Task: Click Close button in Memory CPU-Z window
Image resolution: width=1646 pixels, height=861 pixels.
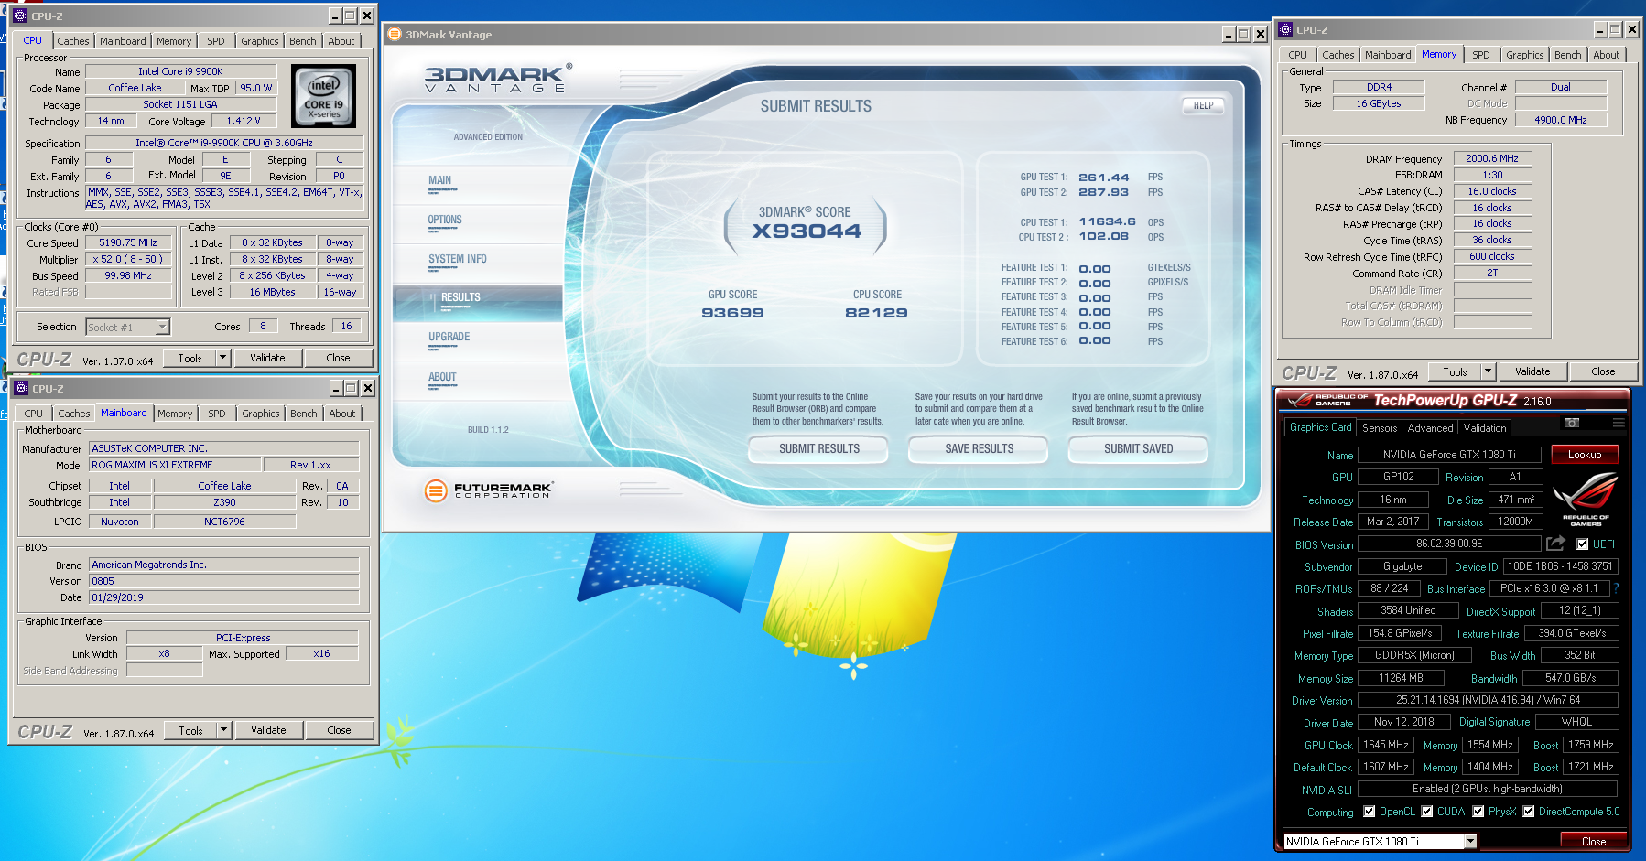Action: (1603, 371)
